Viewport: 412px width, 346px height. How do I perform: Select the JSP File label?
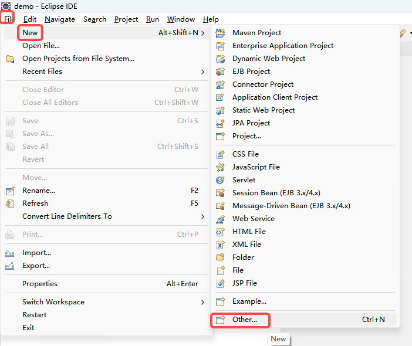[245, 283]
